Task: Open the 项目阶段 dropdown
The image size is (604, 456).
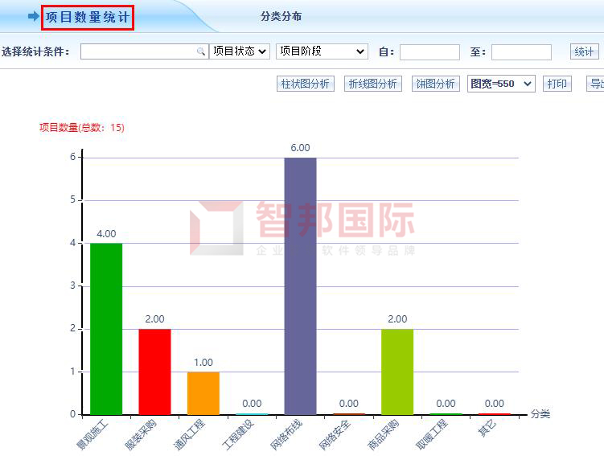Action: [322, 51]
